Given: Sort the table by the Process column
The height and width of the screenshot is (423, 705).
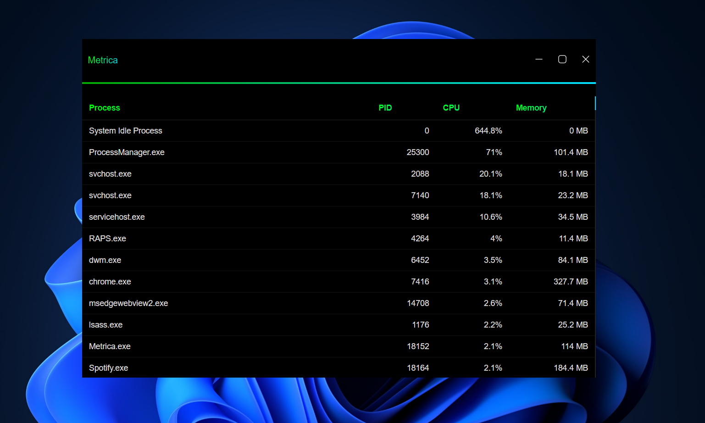Looking at the screenshot, I should tap(105, 108).
